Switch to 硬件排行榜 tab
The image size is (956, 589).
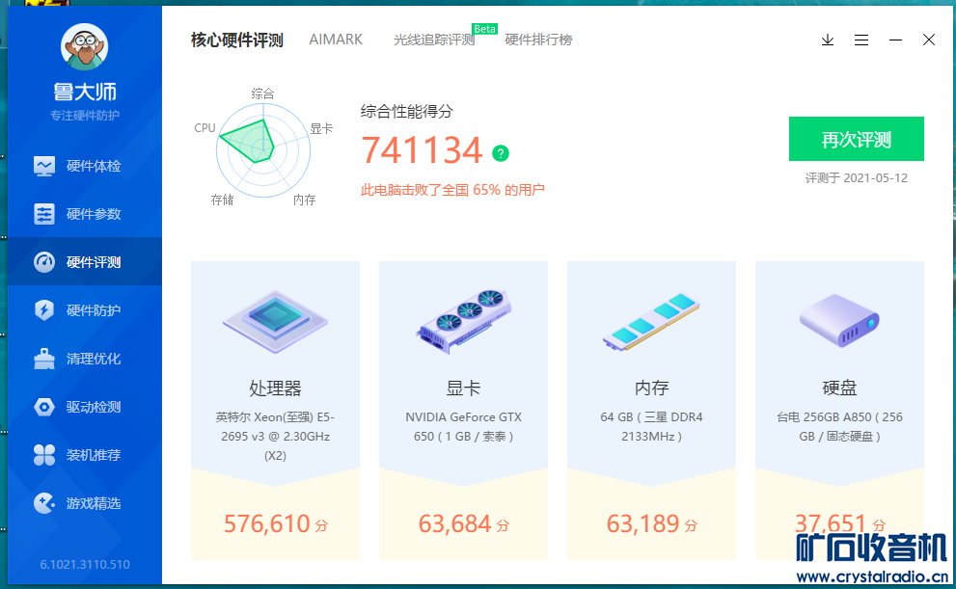click(538, 40)
